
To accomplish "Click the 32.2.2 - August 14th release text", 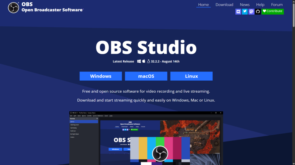I will tap(165, 61).
